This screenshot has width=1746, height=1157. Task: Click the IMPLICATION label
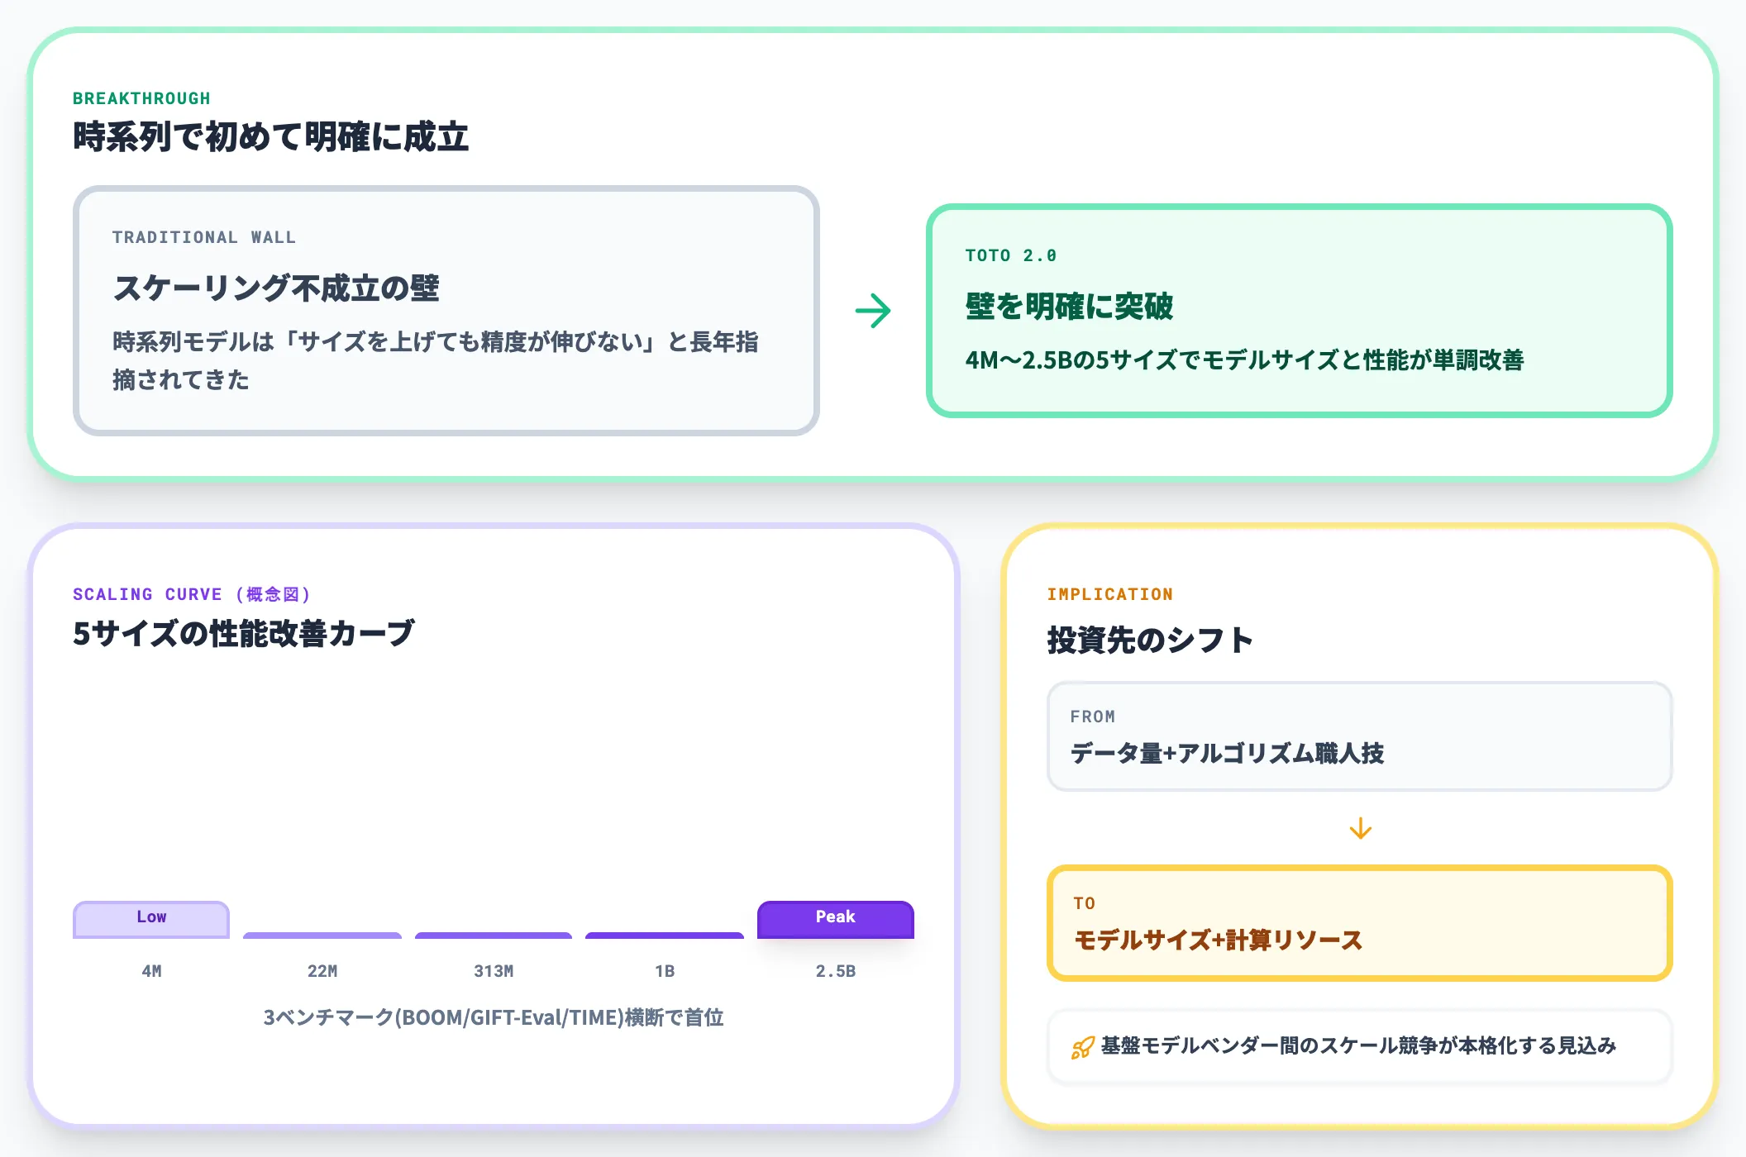point(1109,594)
